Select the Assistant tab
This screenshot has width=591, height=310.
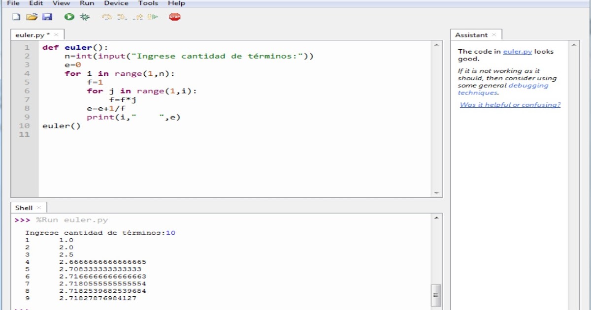point(470,34)
